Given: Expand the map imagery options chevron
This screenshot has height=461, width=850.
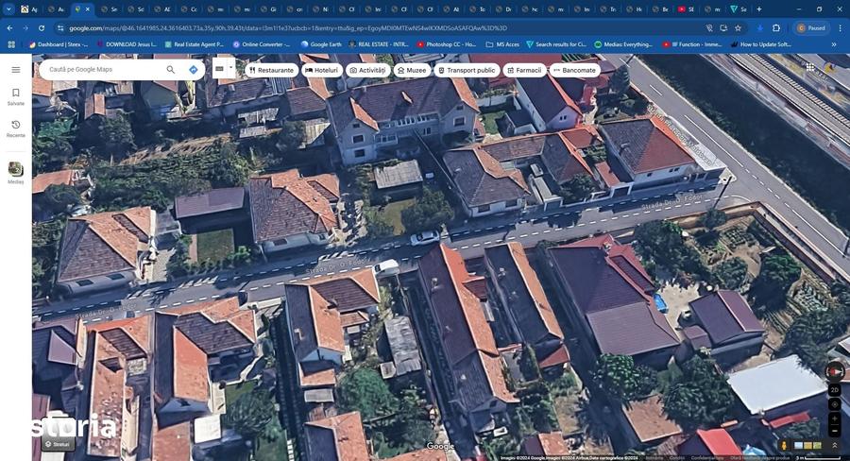Looking at the screenshot, I should (x=835, y=445).
